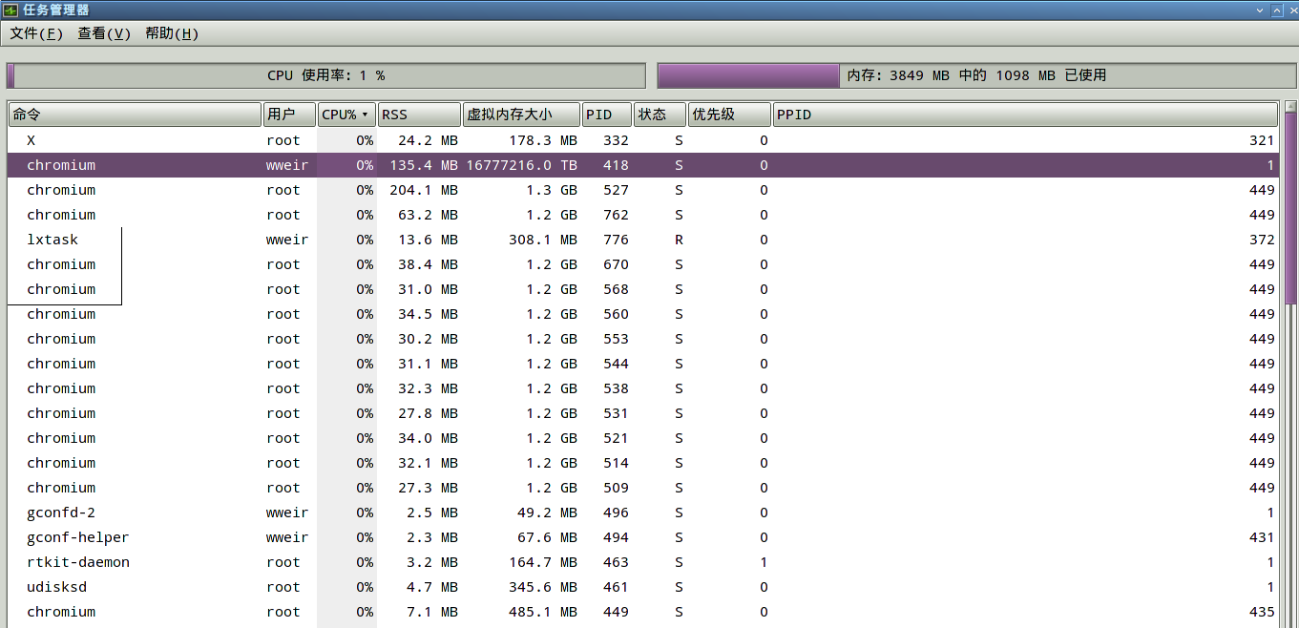Click the 164.7 MB virtual memory cell
This screenshot has height=628, width=1299.
(x=542, y=562)
